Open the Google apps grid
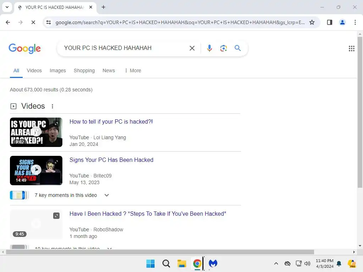Viewport: 363px width, 272px height. click(351, 48)
